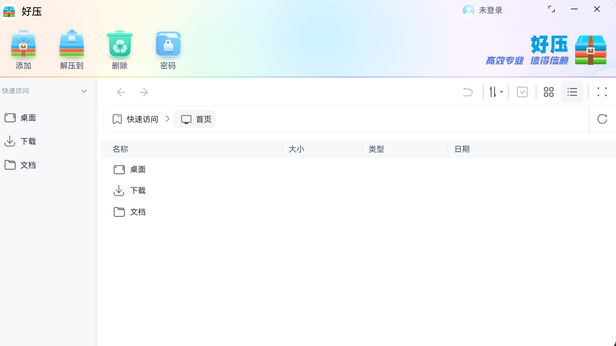
Task: Keep list view mode selected
Action: pyautogui.click(x=572, y=92)
